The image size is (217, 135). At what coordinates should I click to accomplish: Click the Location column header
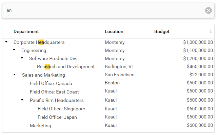(114, 31)
